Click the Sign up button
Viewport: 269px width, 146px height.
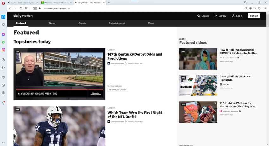pyautogui.click(x=253, y=16)
